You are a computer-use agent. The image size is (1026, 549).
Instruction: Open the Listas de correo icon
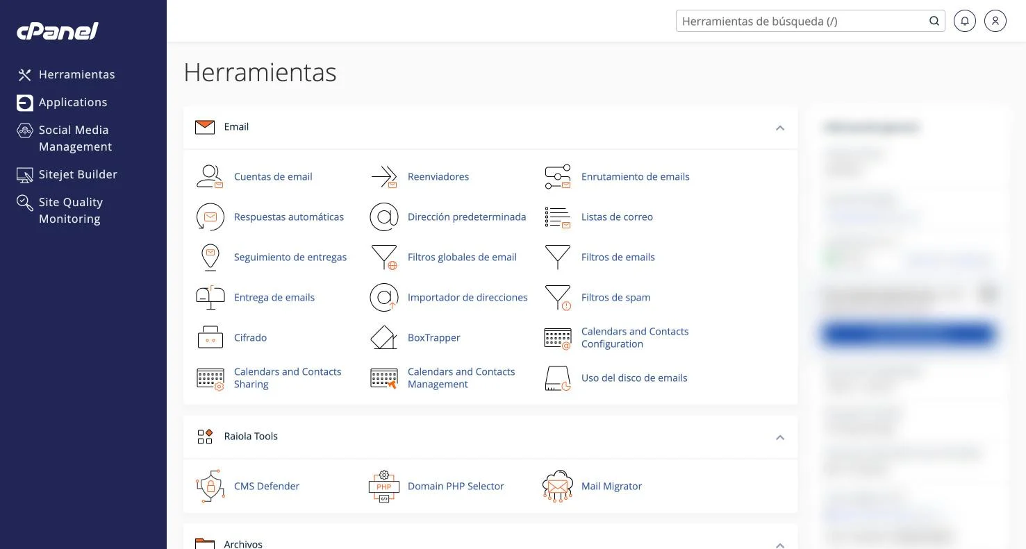point(557,217)
